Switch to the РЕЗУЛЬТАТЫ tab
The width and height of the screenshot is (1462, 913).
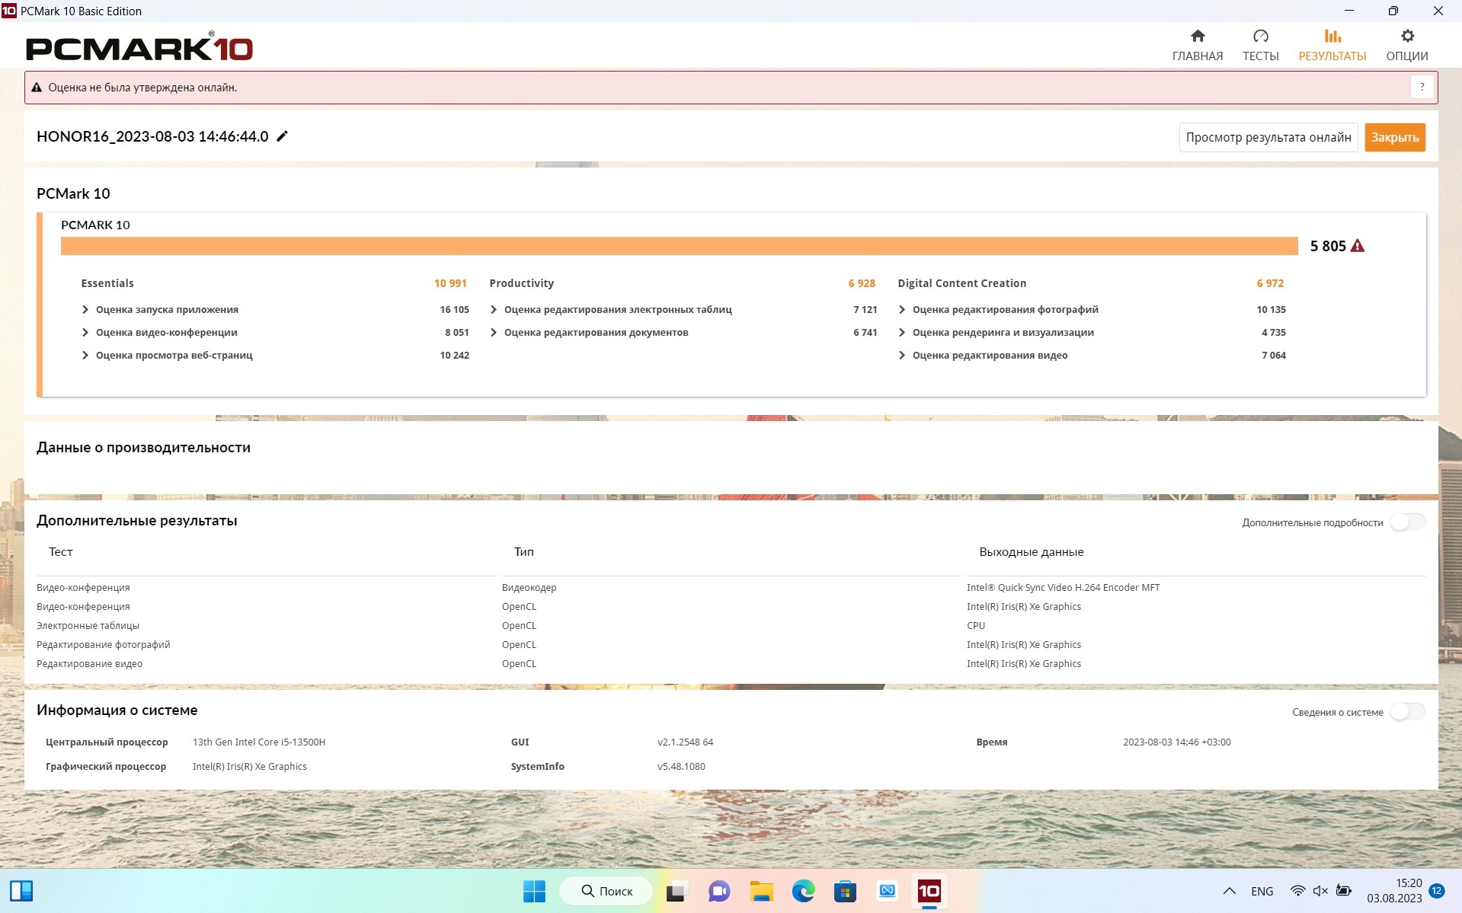click(x=1332, y=45)
